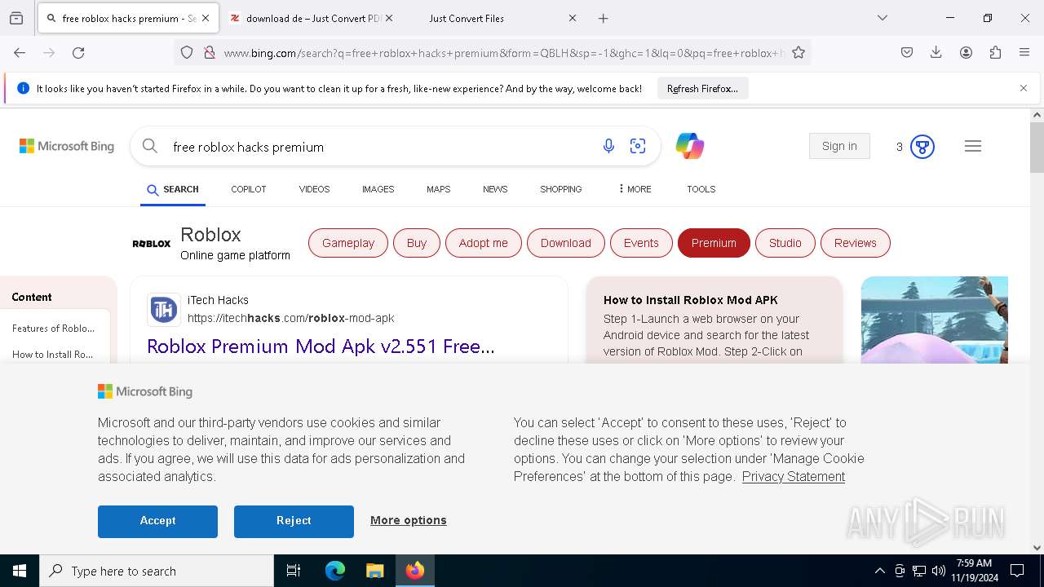The height and width of the screenshot is (587, 1044).
Task: Open Firefox account icon
Action: 966,53
